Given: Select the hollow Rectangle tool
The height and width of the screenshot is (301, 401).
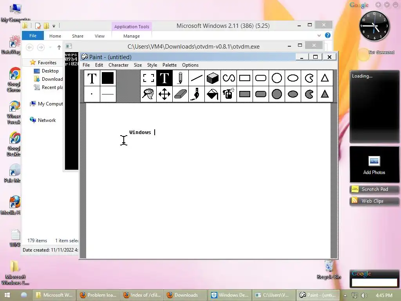Looking at the screenshot, I should coord(245,78).
